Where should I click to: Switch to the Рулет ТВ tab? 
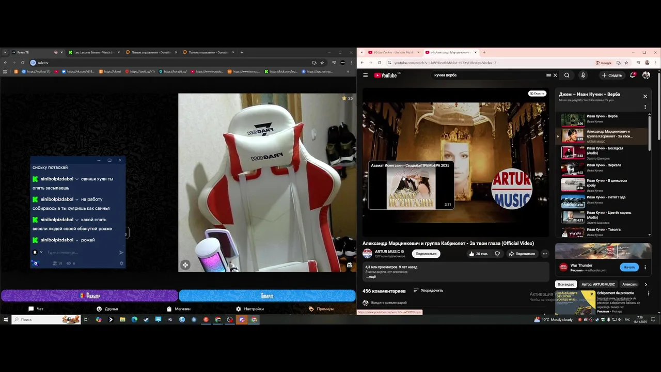point(36,52)
